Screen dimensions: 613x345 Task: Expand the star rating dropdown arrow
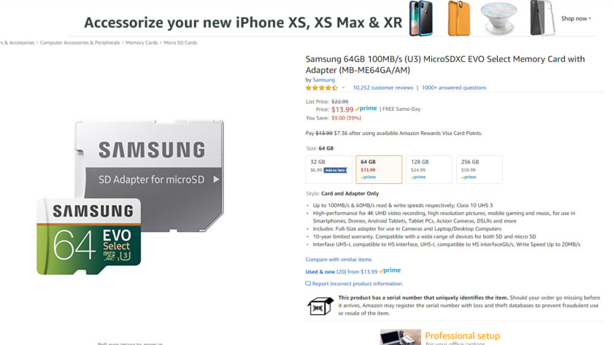coord(343,88)
